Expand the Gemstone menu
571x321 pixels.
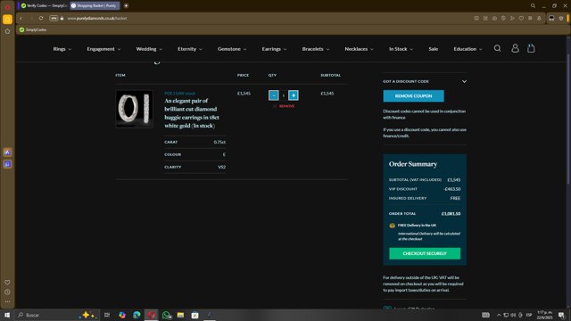click(x=232, y=49)
